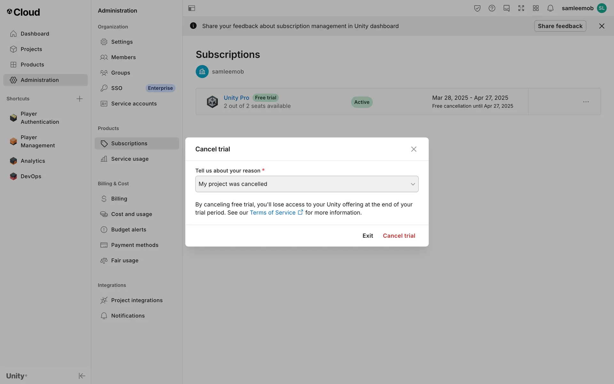
Task: Click the fullscreen expand arrows icon
Action: click(x=521, y=8)
